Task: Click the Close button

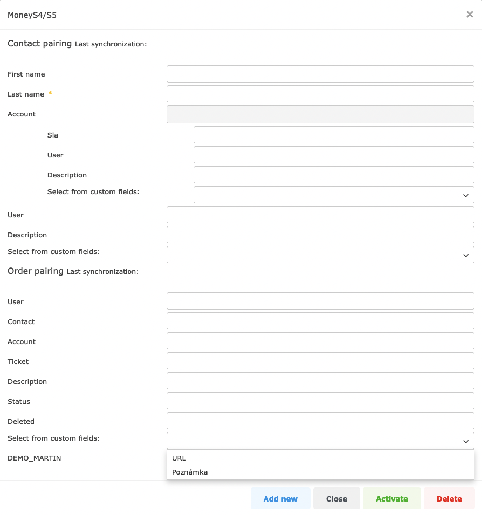Action: point(336,498)
